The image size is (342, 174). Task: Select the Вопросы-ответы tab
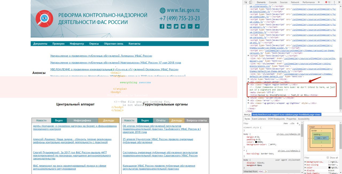pyautogui.click(x=197, y=120)
